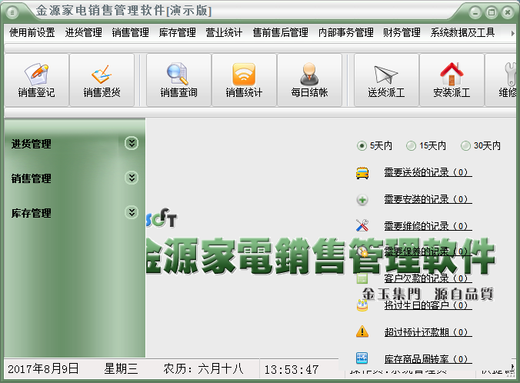Viewport: 520px width, 383px height.
Task: Click the 农历: 六月十八 lunar date text
Action: (203, 368)
